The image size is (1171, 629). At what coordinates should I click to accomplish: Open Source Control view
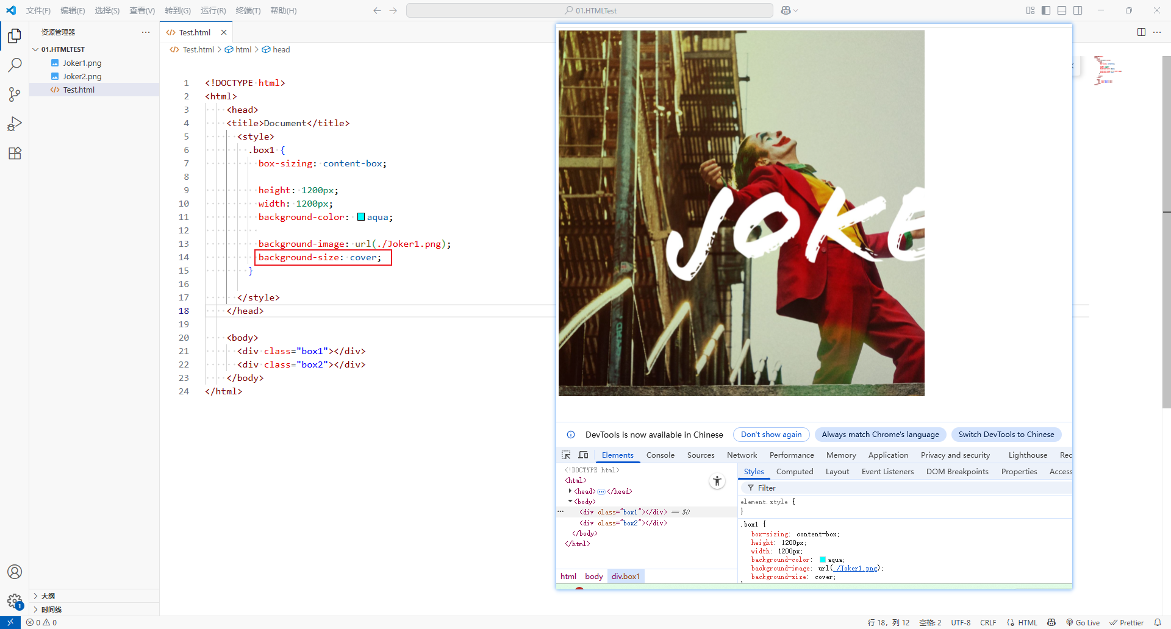click(x=15, y=94)
